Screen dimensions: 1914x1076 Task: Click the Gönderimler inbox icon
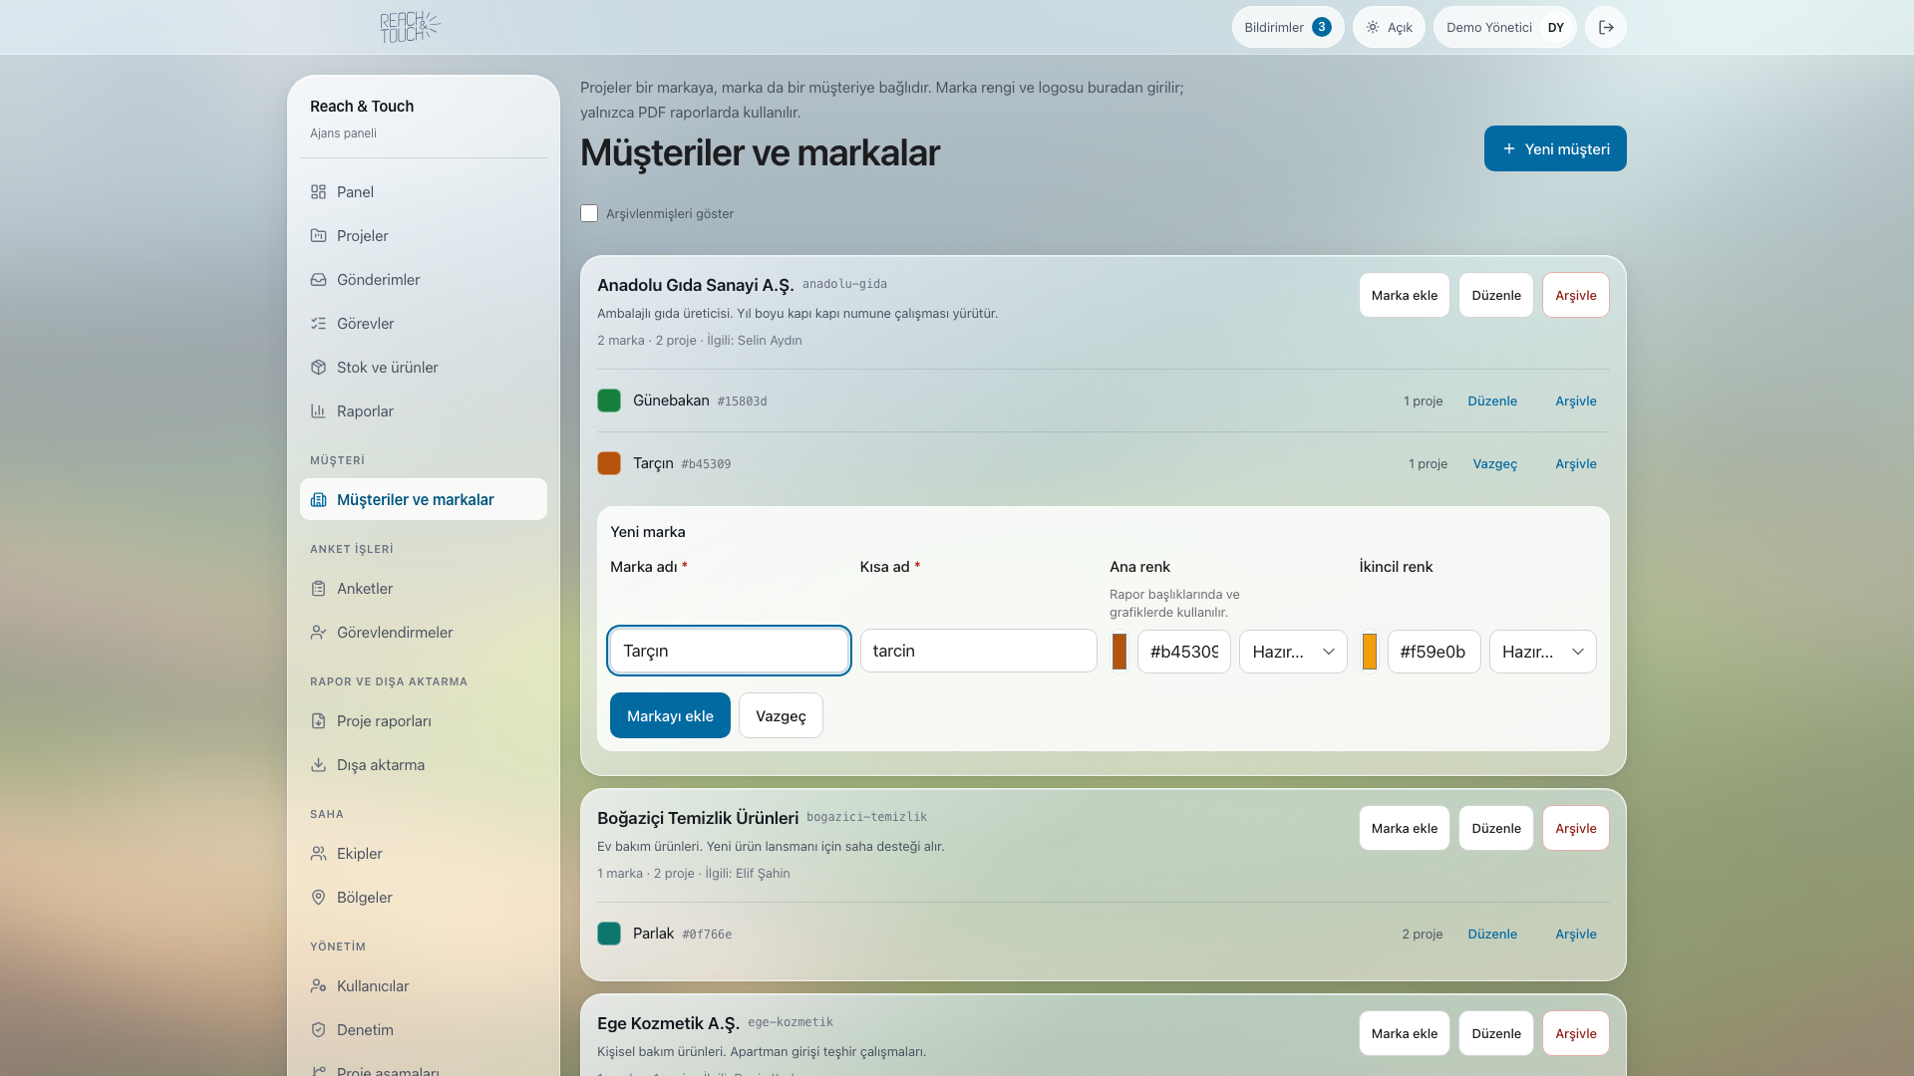318,280
